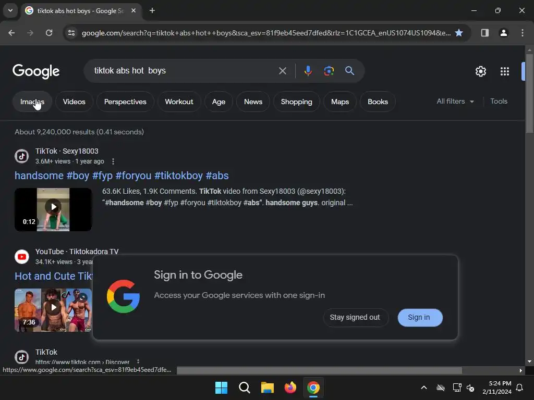Image resolution: width=534 pixels, height=400 pixels.
Task: Open the handsome #boy #fyp result link
Action: [x=122, y=176]
